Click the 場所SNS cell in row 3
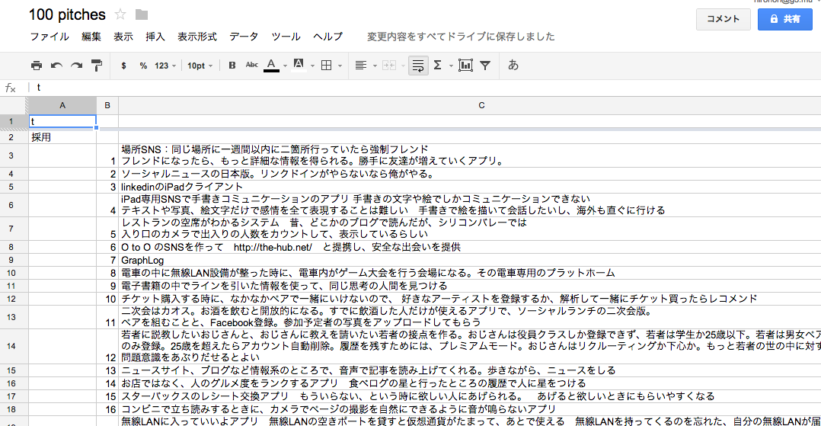 [470, 155]
